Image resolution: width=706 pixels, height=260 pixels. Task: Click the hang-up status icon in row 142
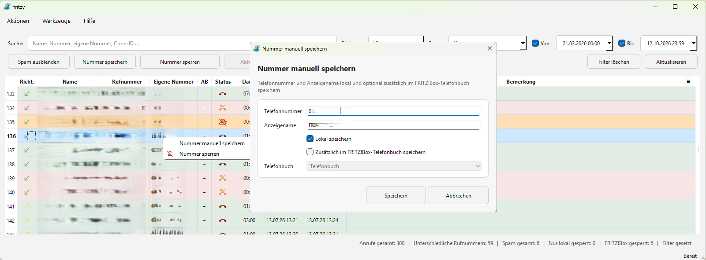click(223, 220)
